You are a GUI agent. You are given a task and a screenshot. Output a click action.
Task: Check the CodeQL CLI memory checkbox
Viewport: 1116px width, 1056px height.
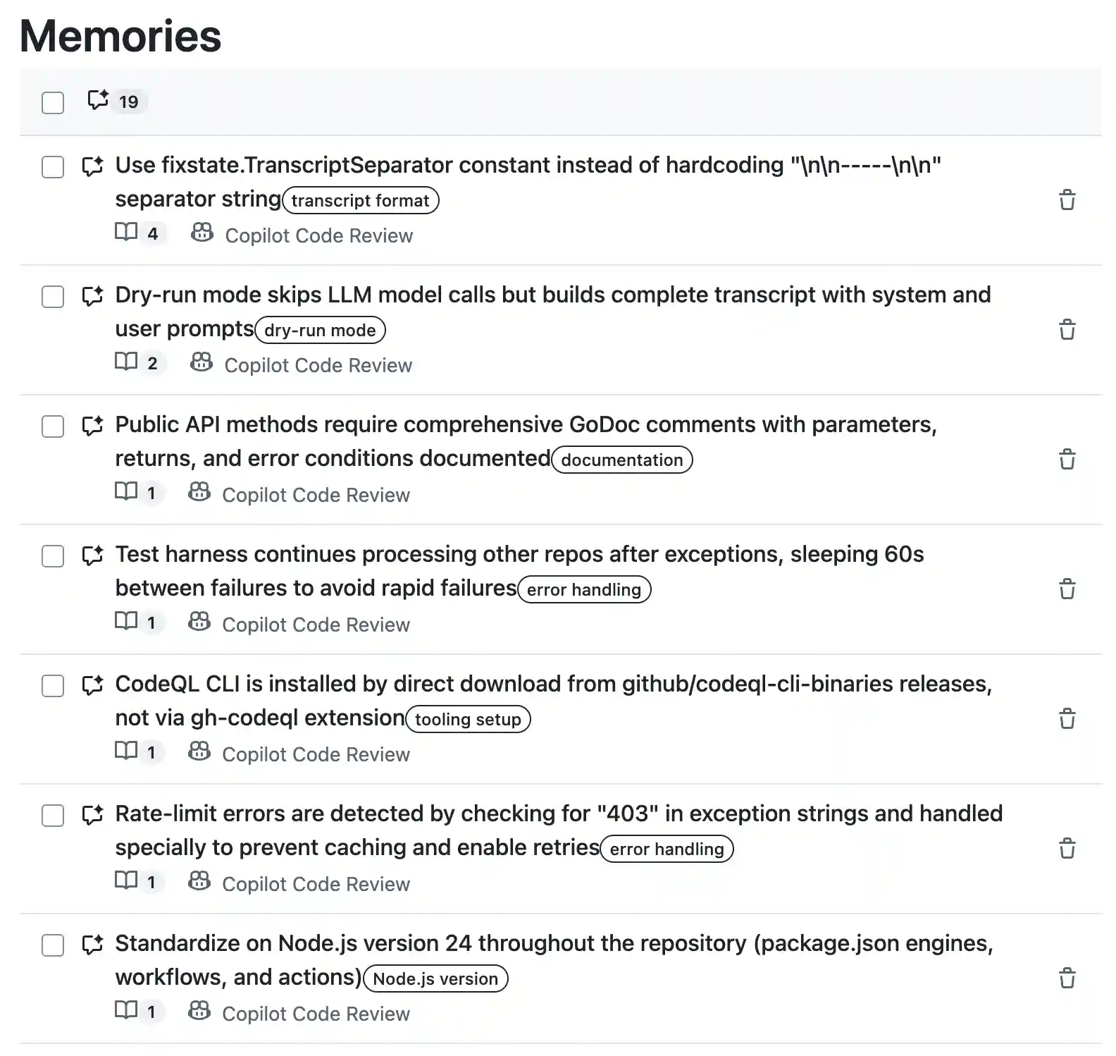click(x=53, y=686)
